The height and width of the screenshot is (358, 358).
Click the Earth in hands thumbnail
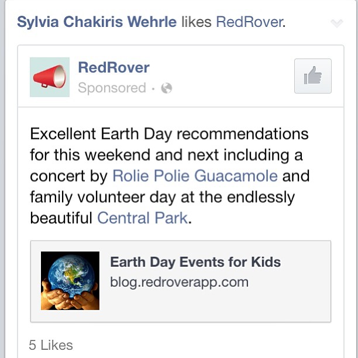(x=70, y=281)
